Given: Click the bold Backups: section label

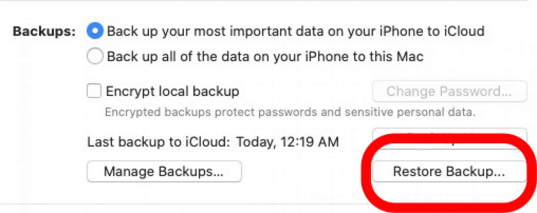Looking at the screenshot, I should click(x=44, y=32).
